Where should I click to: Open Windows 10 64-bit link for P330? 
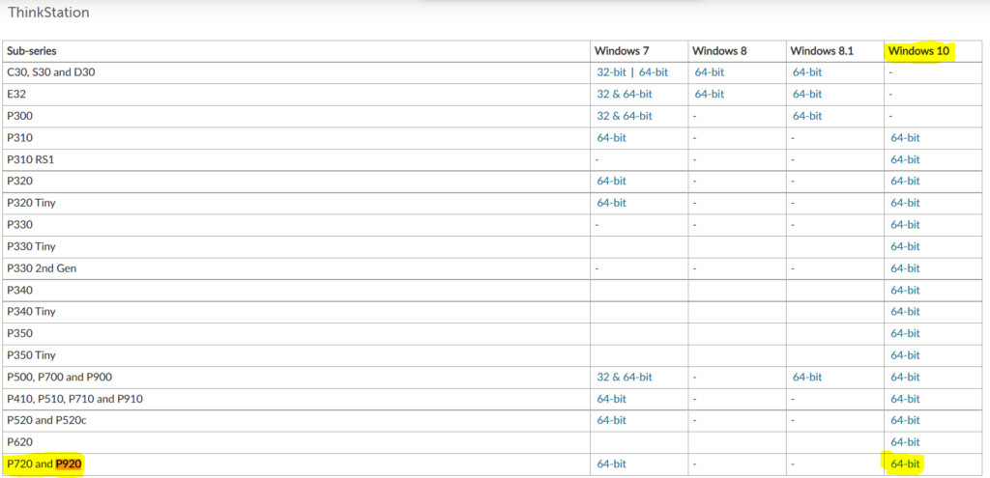pos(905,224)
